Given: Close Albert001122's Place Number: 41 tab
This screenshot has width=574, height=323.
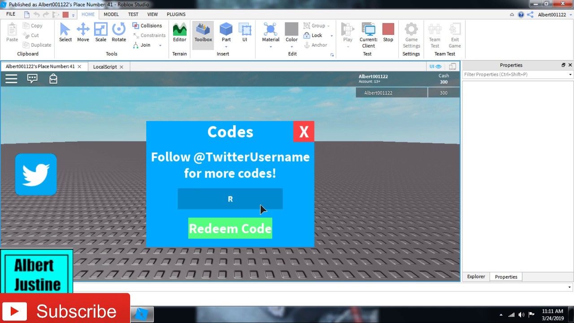Looking at the screenshot, I should (79, 66).
